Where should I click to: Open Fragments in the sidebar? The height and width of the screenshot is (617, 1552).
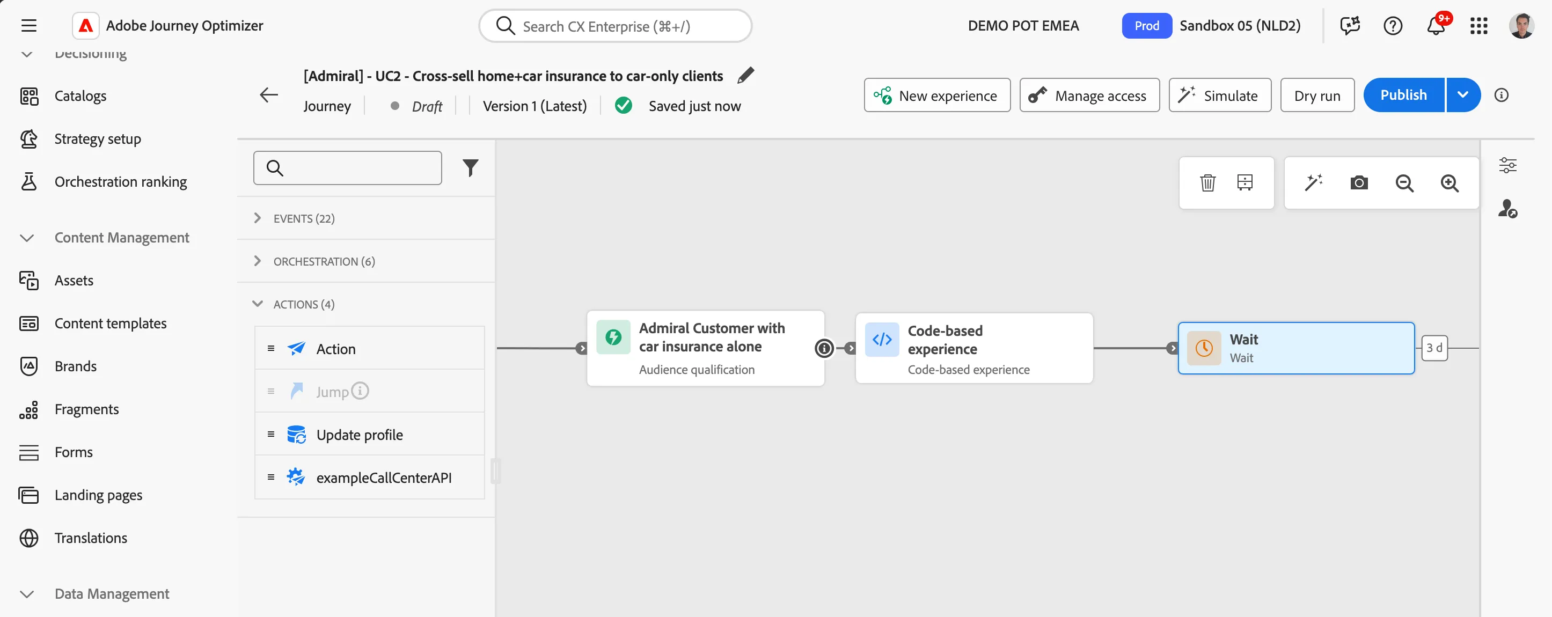coord(69,409)
